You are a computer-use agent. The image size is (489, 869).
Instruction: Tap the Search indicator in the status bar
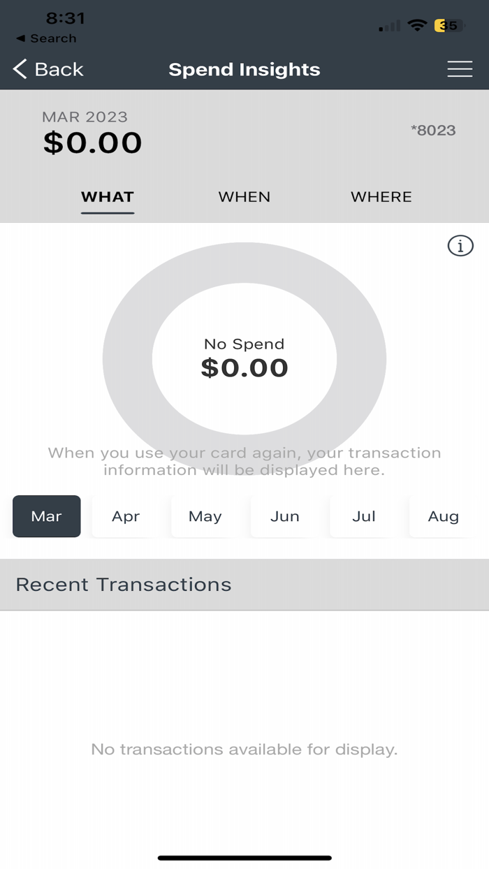tap(46, 38)
